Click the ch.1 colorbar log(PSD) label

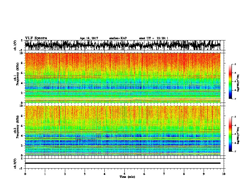[238, 83]
